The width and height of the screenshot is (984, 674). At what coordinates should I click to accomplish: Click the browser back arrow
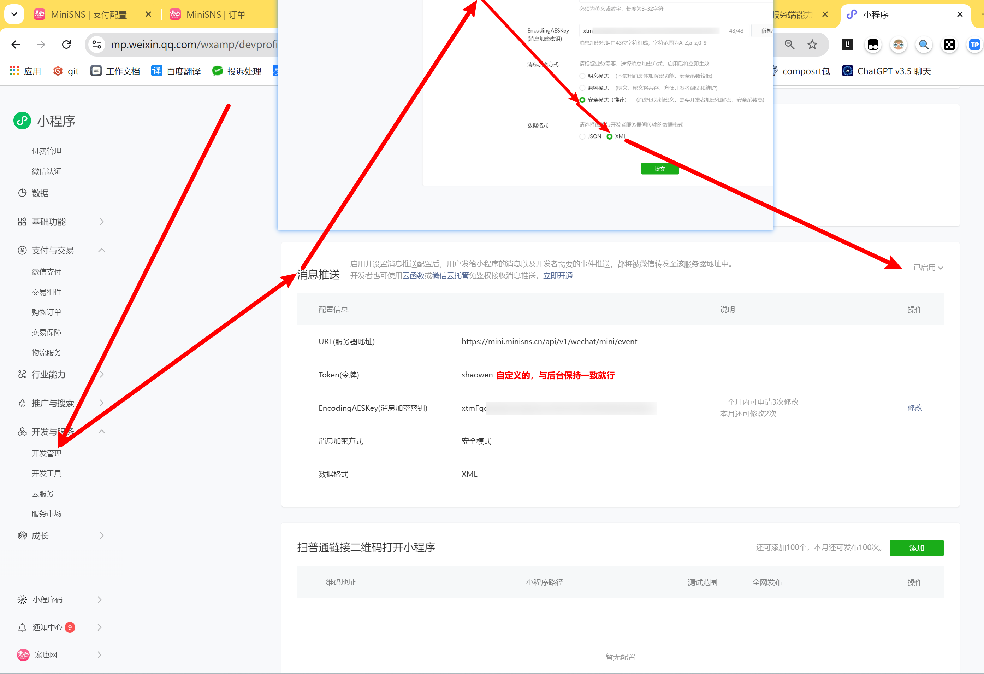(16, 45)
